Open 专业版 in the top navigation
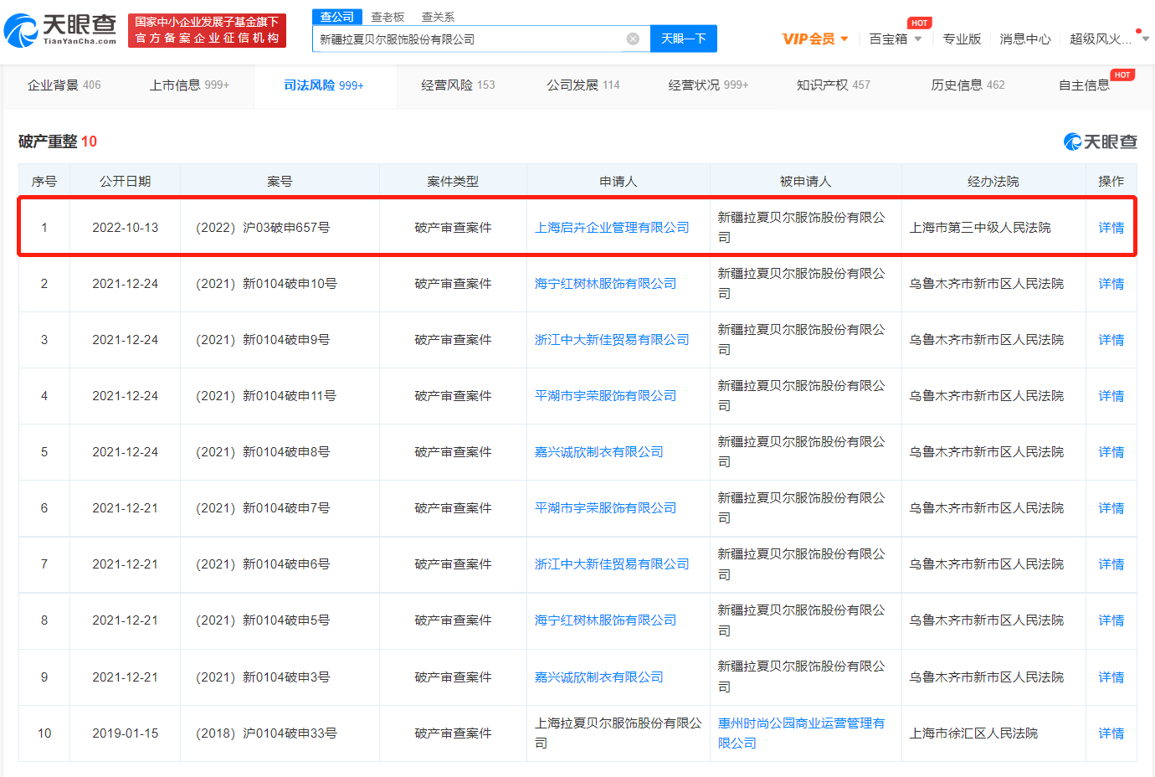 (x=962, y=39)
